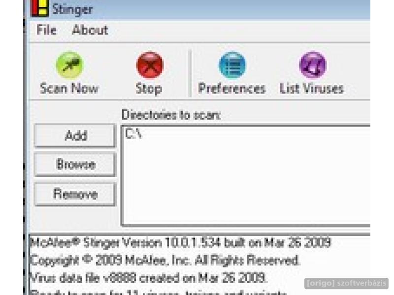Click the origo szoftverbázis watermark
Screen dimensions: 394x295
[x=347, y=283]
